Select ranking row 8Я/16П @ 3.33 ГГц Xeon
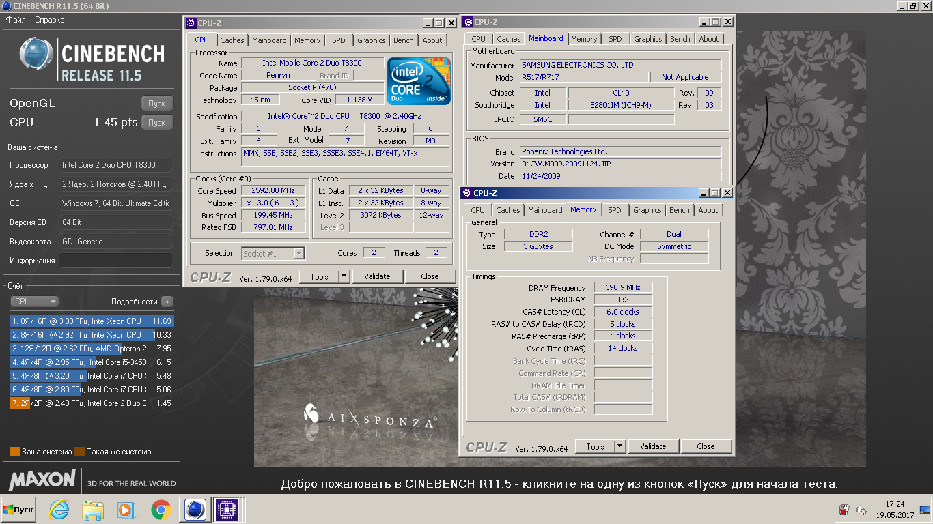 tap(92, 321)
